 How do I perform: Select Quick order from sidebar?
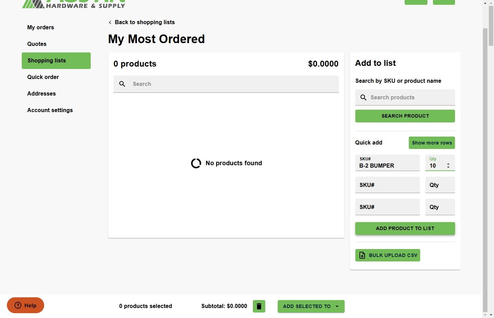pyautogui.click(x=43, y=77)
